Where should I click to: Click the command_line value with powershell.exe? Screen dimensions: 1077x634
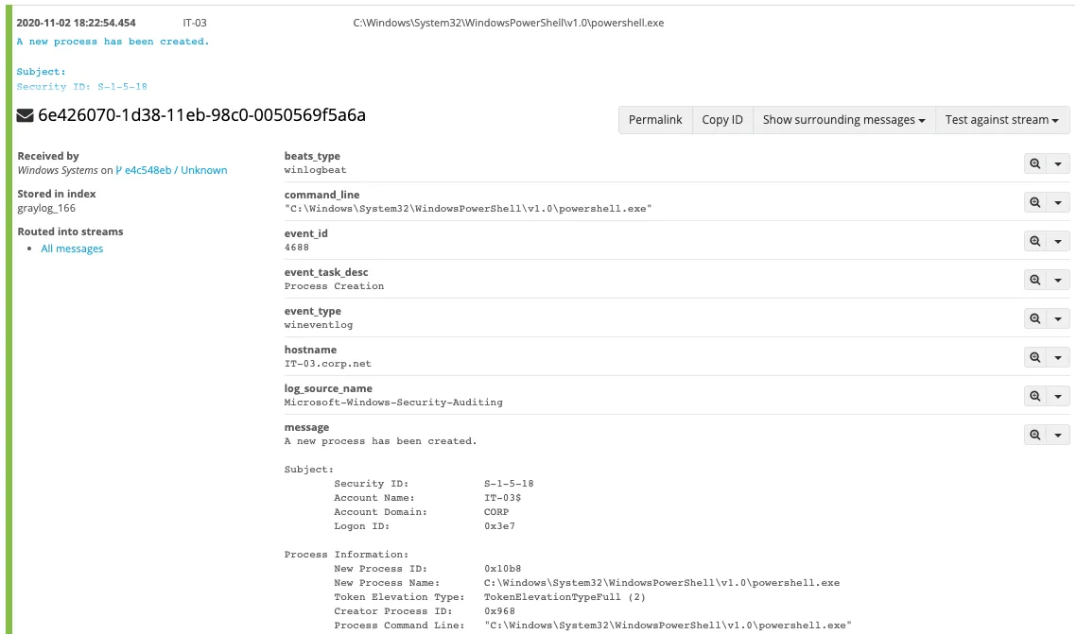(468, 209)
